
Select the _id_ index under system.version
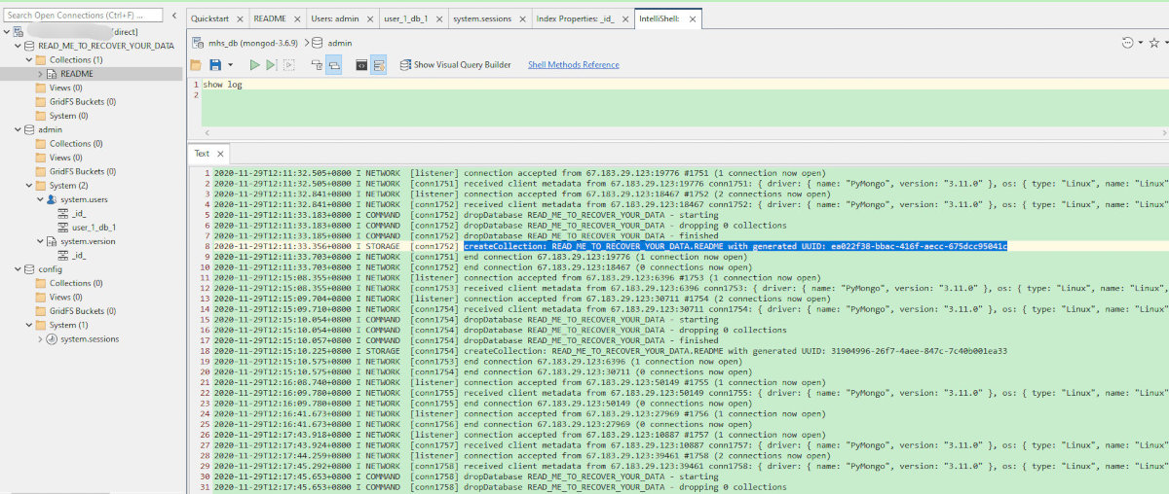click(x=79, y=255)
